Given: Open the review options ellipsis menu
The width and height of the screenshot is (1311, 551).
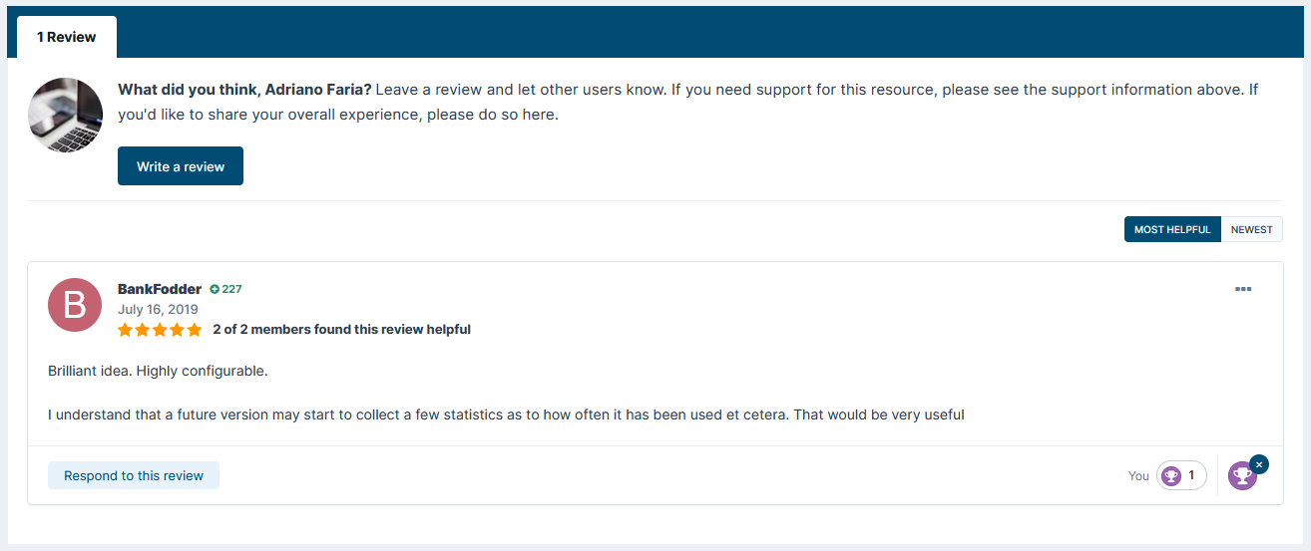Looking at the screenshot, I should [x=1243, y=289].
